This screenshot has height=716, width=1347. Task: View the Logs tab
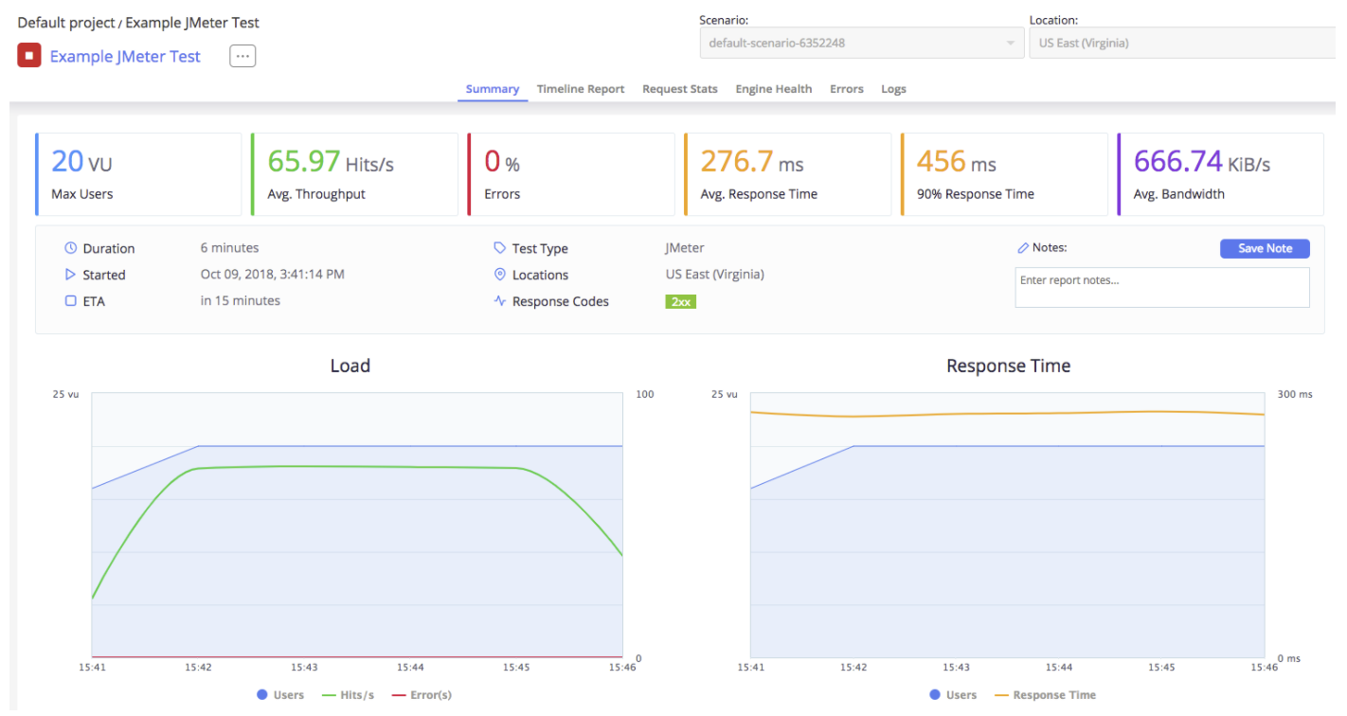tap(893, 89)
